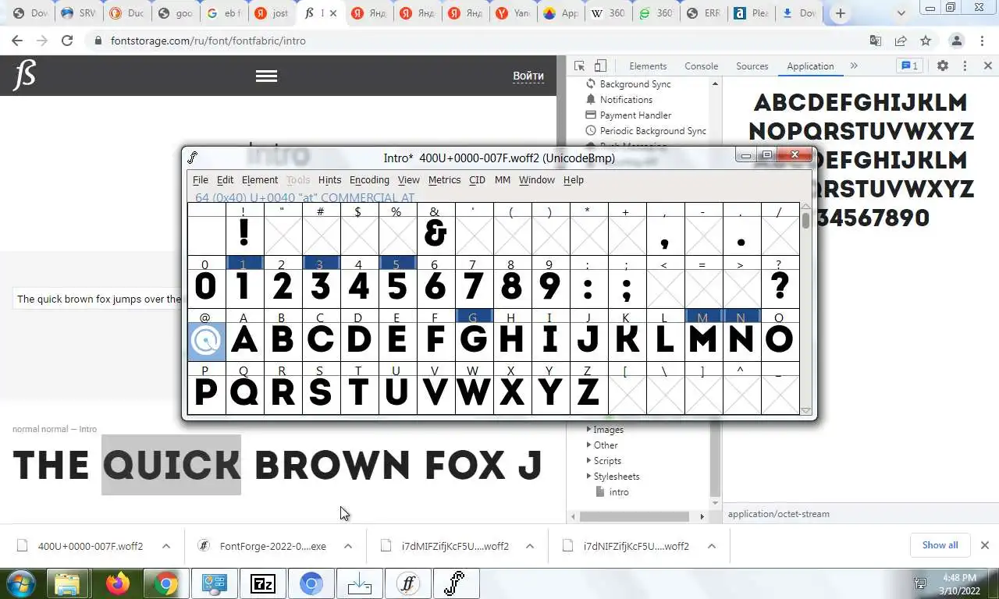Collapse the Stylesheets resource folder

[x=589, y=477]
